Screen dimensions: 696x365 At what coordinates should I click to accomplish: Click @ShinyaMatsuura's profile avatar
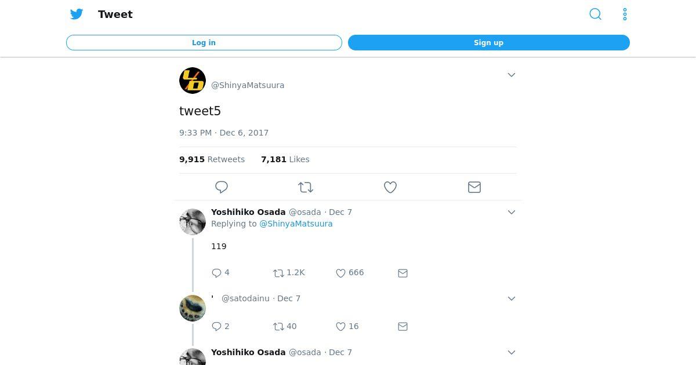(193, 81)
